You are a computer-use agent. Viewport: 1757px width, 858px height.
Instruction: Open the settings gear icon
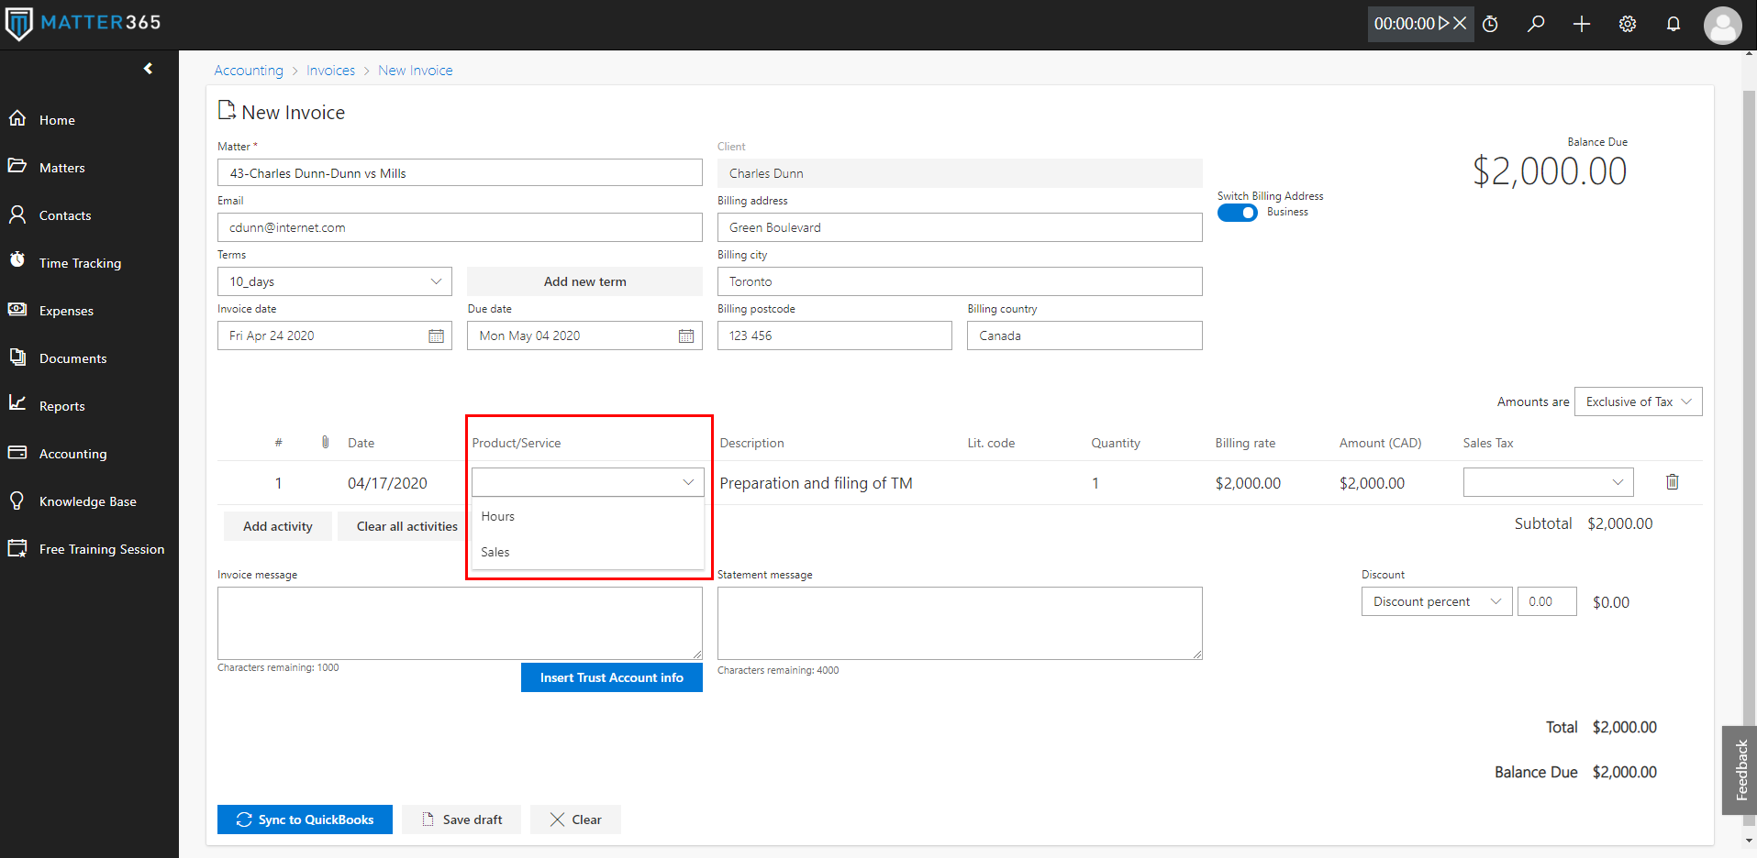[1628, 24]
